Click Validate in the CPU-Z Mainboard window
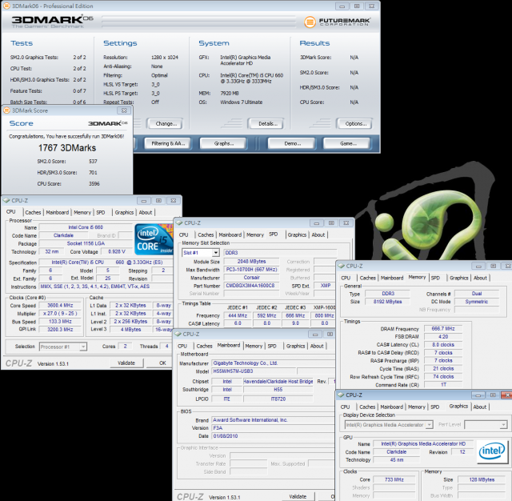Image resolution: width=512 pixels, height=501 pixels. 298,496
